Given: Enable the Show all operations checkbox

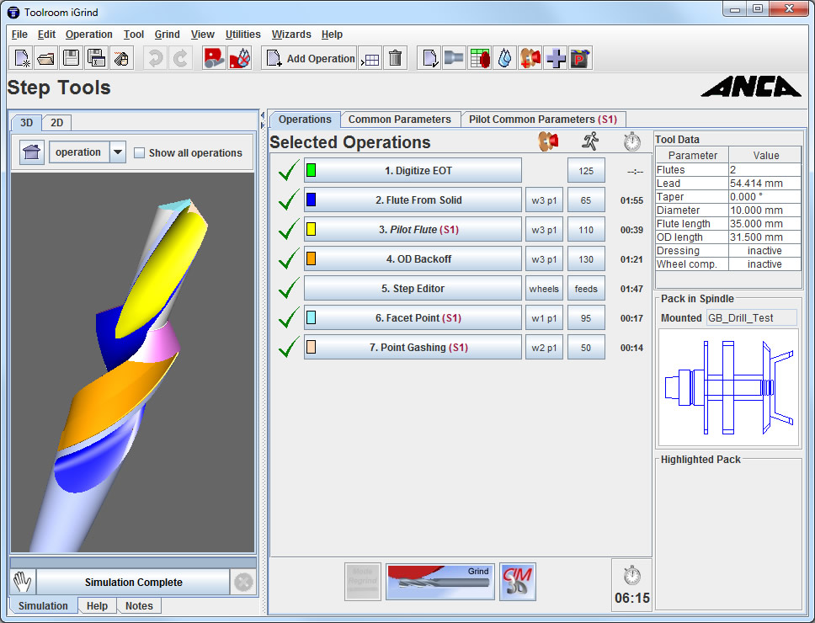Looking at the screenshot, I should coord(139,152).
